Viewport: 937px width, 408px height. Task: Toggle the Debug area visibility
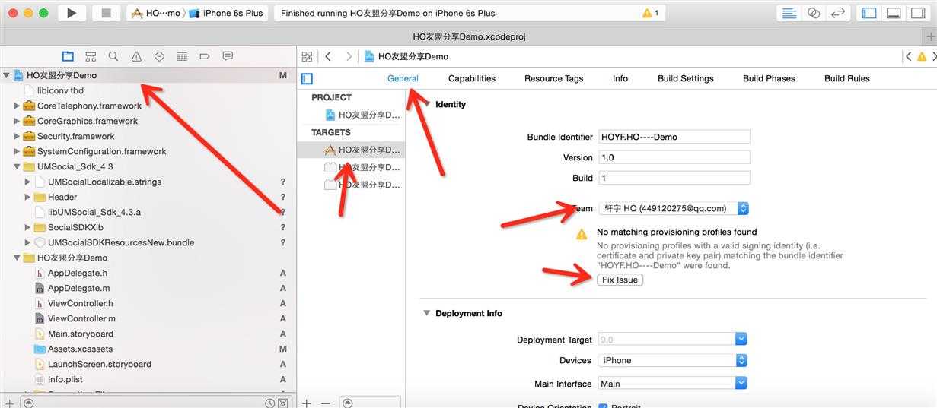(894, 13)
